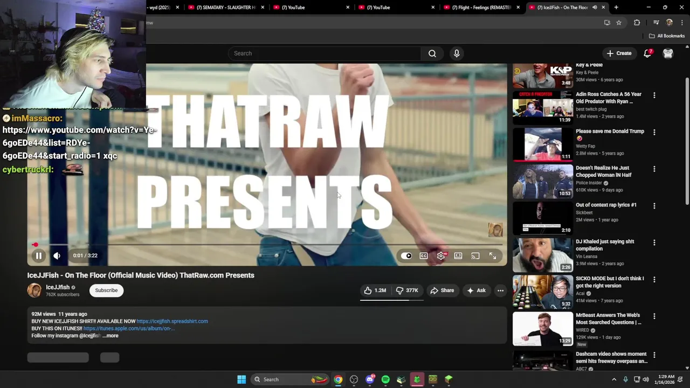Viewport: 690px width, 388px height.
Task: Open Discord from the taskbar
Action: click(370, 379)
